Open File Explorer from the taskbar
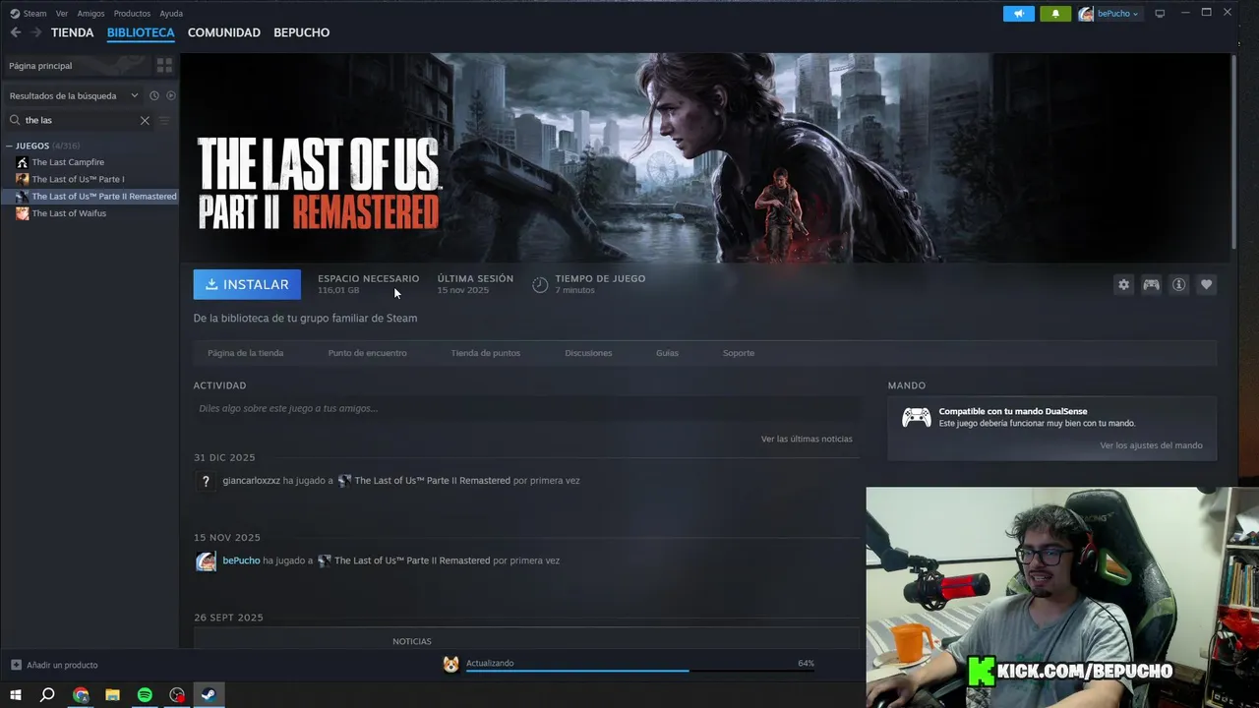The image size is (1259, 708). (112, 694)
